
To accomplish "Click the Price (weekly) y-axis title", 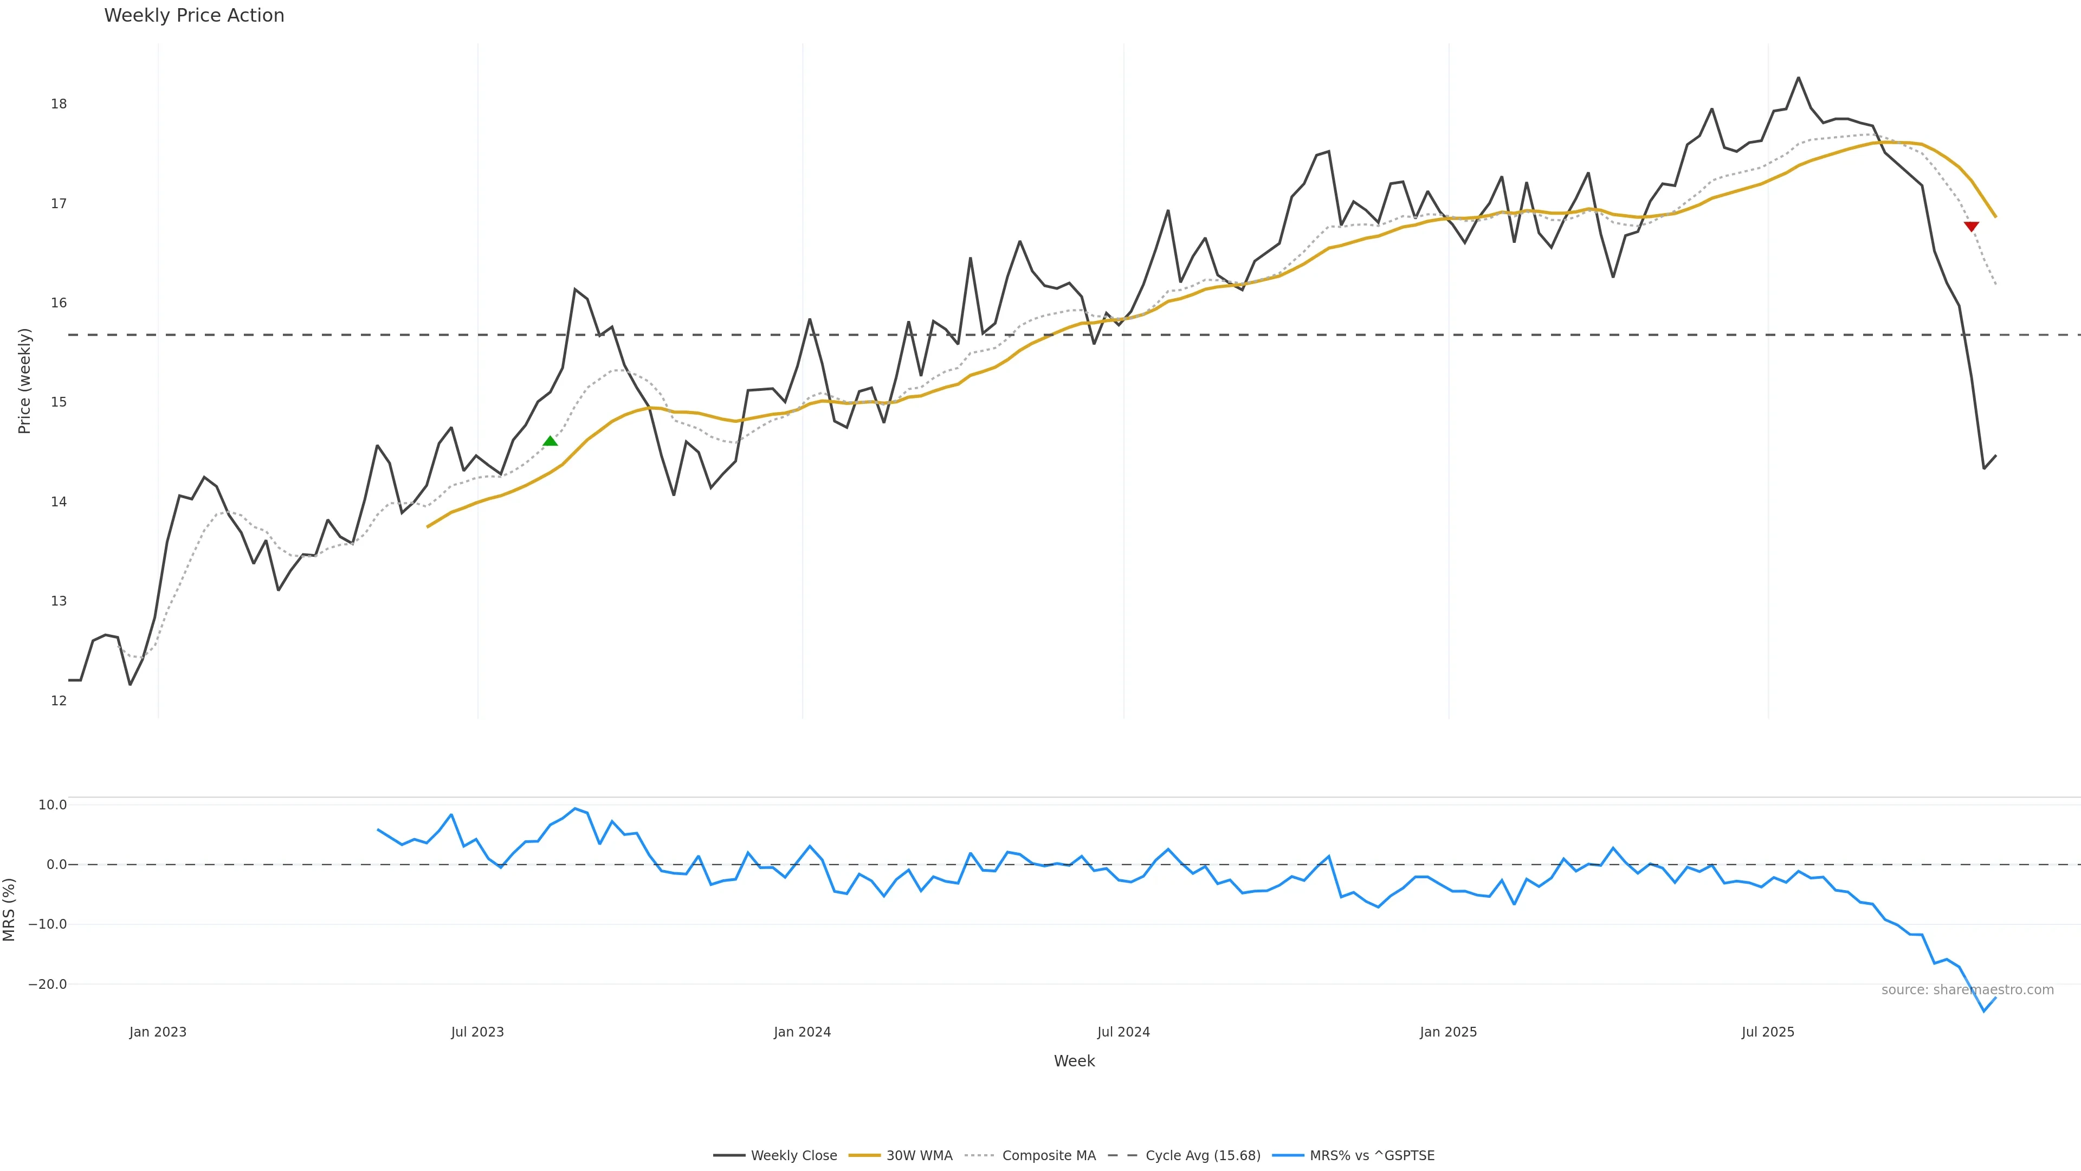I will (24, 381).
